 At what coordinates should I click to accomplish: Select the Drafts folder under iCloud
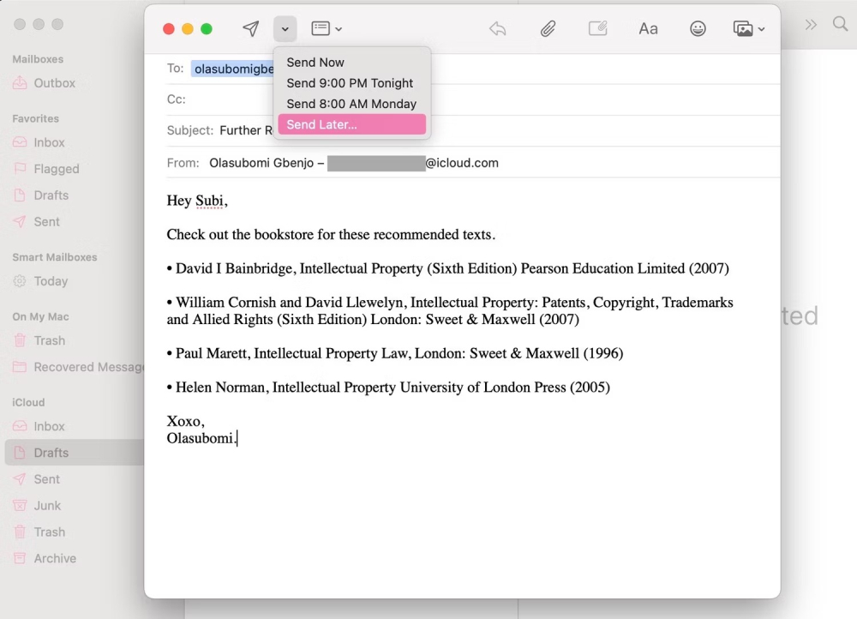pyautogui.click(x=49, y=452)
